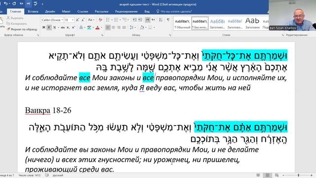Open the Aa change case menu
316x178 pixels.
[x=91, y=20]
